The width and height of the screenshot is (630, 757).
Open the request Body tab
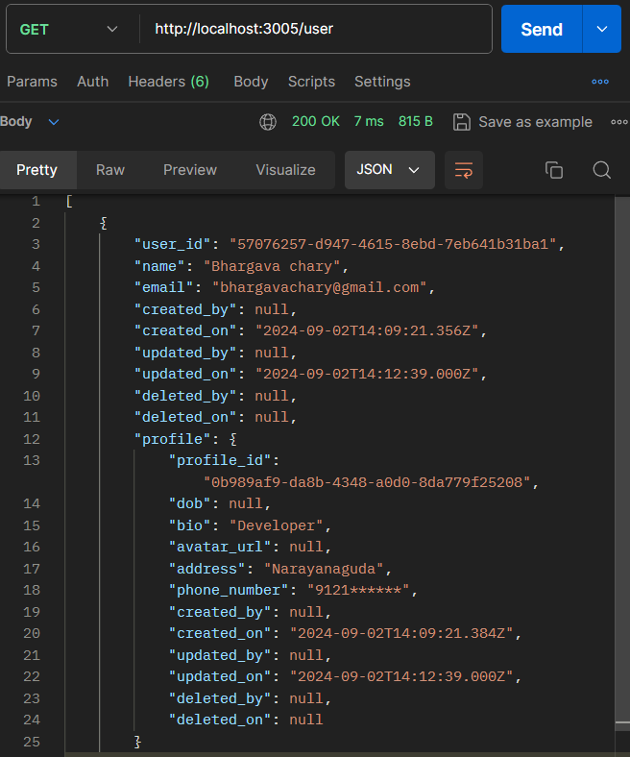click(x=251, y=82)
